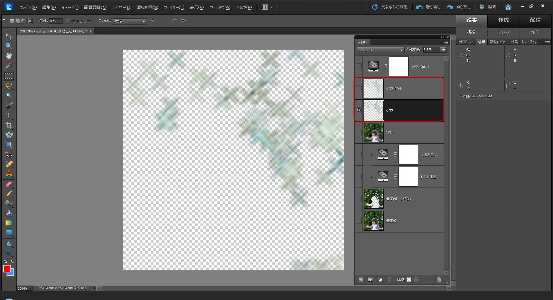Open the 不透明度 opacity dropdown arrow

point(443,50)
